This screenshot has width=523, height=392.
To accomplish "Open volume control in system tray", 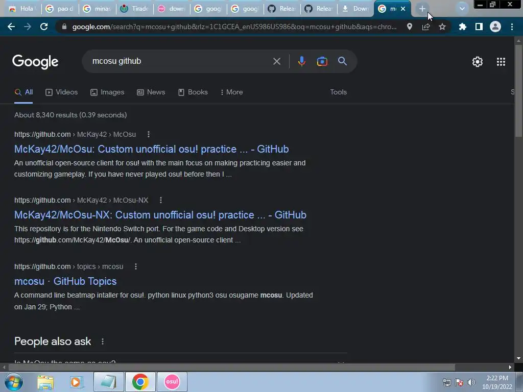I will tap(471, 382).
